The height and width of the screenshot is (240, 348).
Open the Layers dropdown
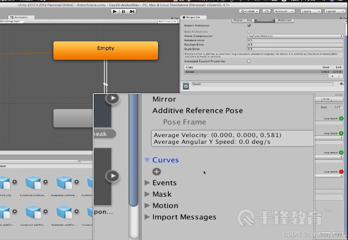pos(311,11)
